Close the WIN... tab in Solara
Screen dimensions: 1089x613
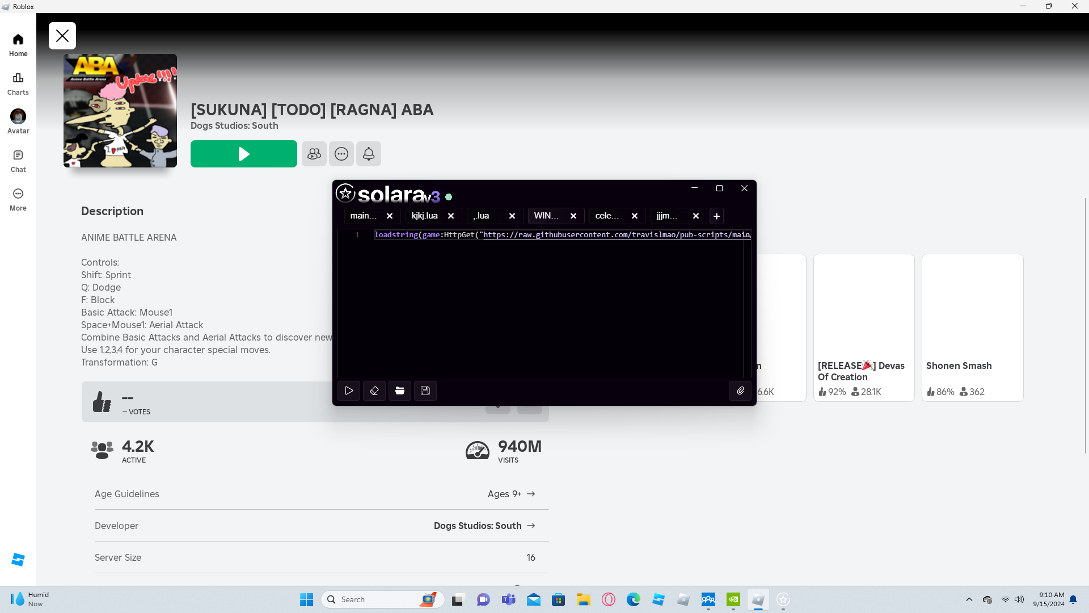(x=573, y=216)
